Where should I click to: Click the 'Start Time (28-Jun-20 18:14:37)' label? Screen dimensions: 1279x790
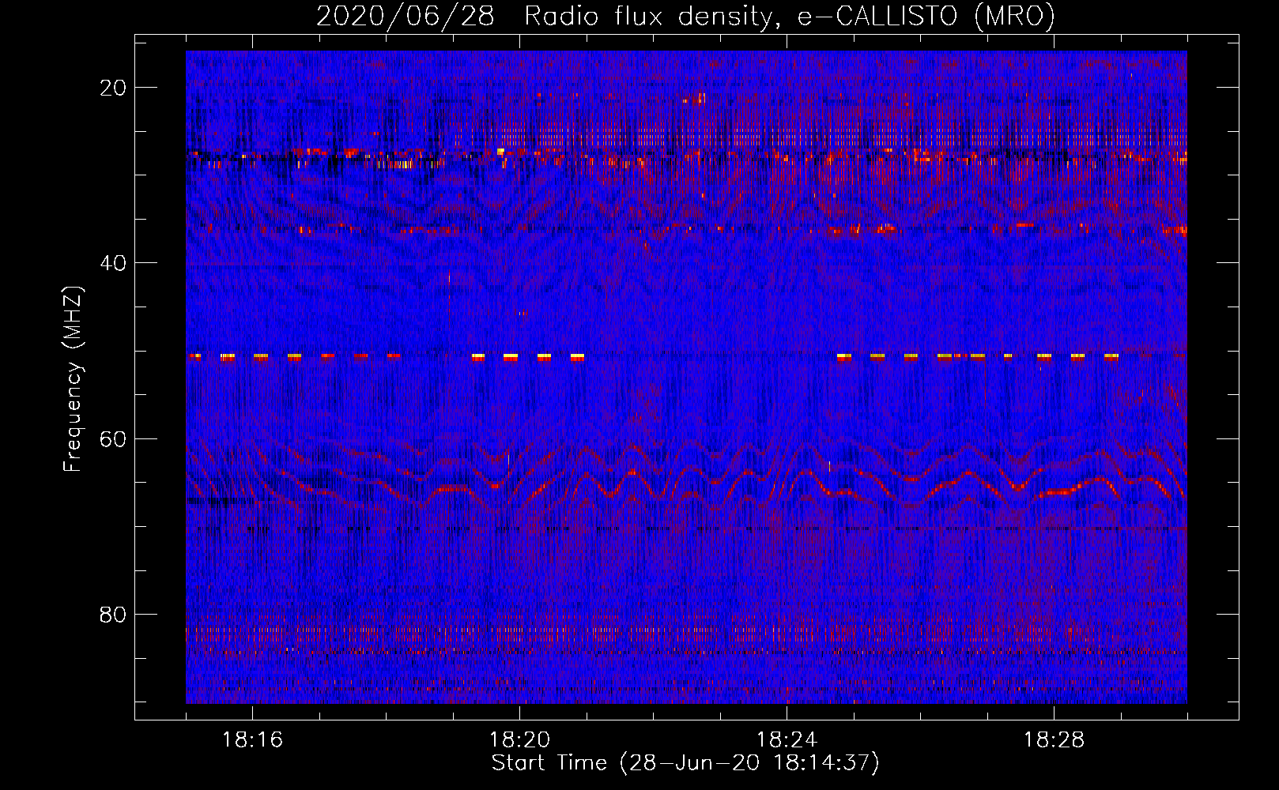point(685,763)
